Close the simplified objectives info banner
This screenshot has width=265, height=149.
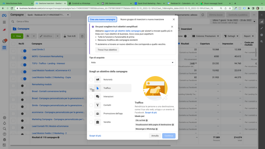click(x=172, y=27)
